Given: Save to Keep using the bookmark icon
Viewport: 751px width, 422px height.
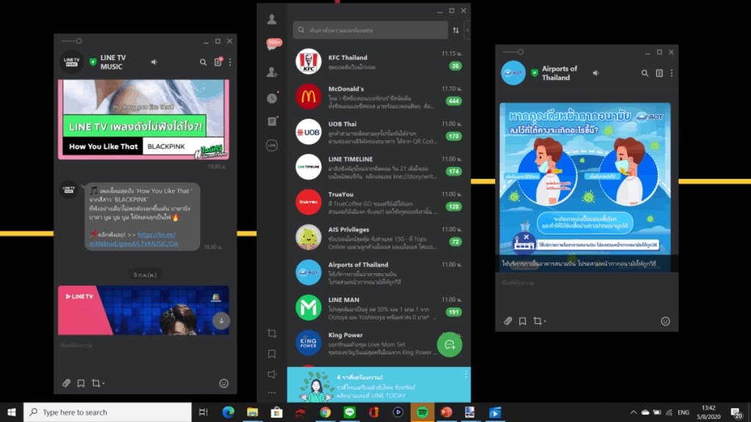Looking at the screenshot, I should [x=82, y=382].
